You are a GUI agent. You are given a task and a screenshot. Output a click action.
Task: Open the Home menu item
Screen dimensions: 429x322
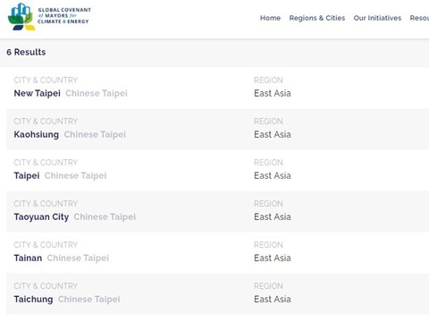pyautogui.click(x=270, y=18)
